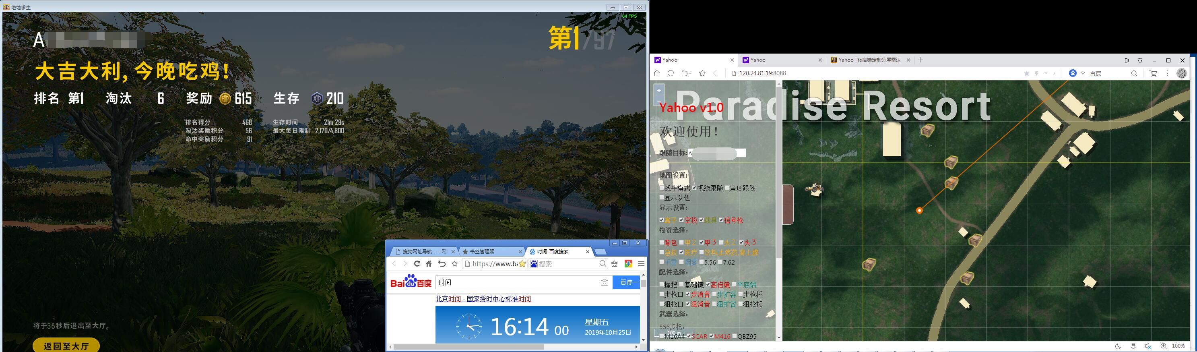Bookmark page with toolbar star icon
The width and height of the screenshot is (1197, 352).
(x=702, y=73)
